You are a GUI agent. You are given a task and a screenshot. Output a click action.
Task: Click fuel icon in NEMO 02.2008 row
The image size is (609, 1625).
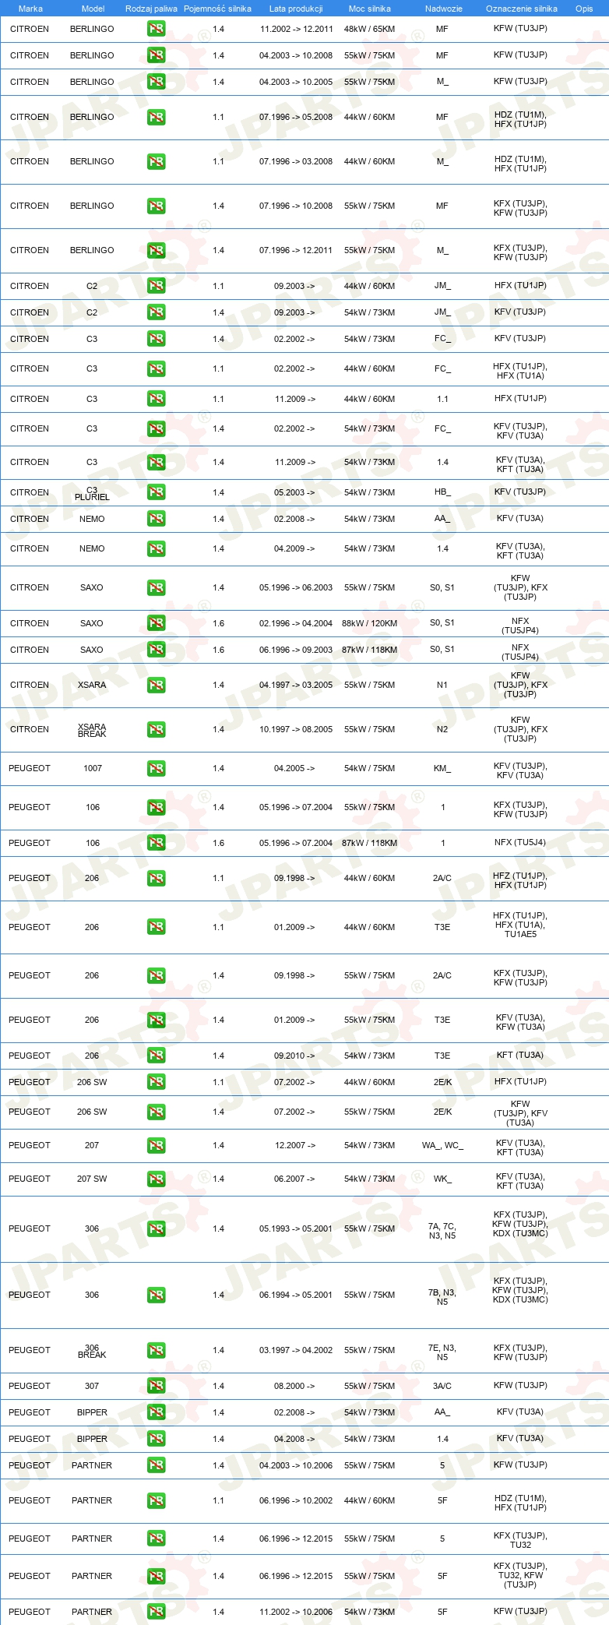pyautogui.click(x=157, y=519)
